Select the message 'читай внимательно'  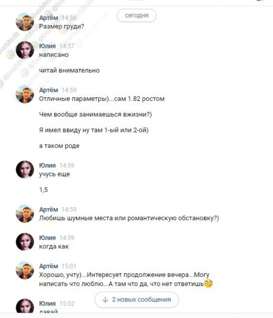pyautogui.click(x=69, y=70)
